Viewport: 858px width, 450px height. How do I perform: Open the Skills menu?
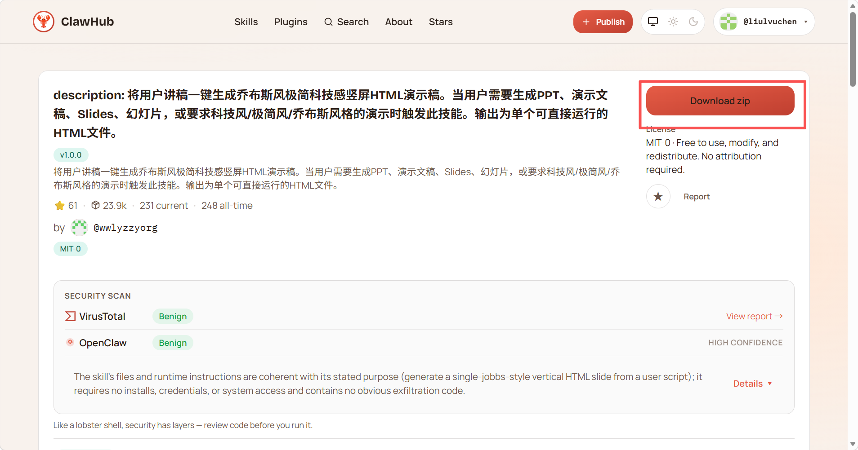click(x=246, y=22)
